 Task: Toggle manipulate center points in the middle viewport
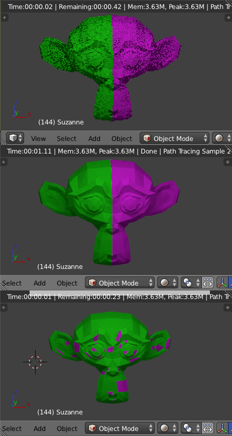pyautogui.click(x=207, y=283)
